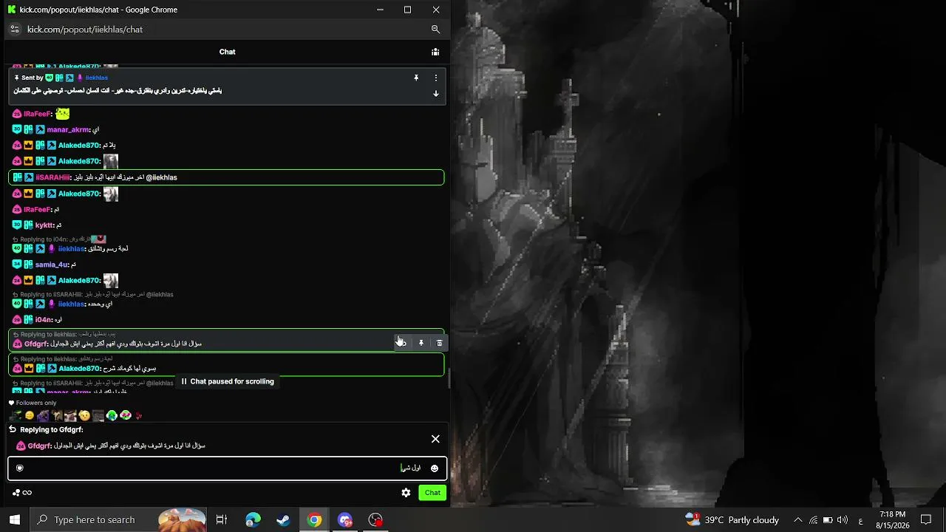Open Chrome zoom magnifier icon
The image size is (946, 532).
[x=435, y=30]
